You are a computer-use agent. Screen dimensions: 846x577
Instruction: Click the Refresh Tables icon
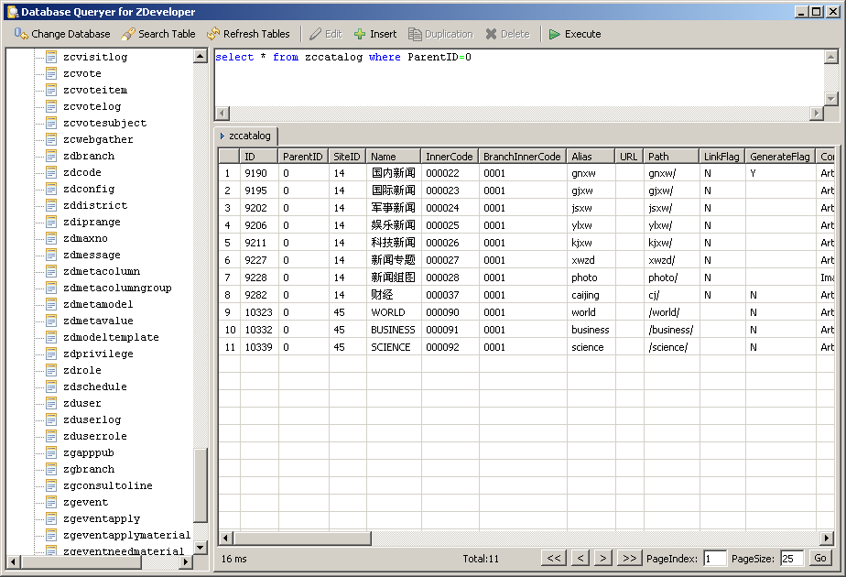213,34
